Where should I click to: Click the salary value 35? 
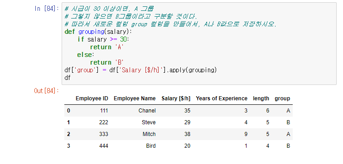187,111
